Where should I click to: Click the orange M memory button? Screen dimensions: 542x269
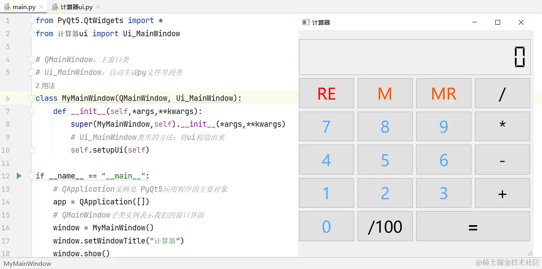pyautogui.click(x=385, y=93)
